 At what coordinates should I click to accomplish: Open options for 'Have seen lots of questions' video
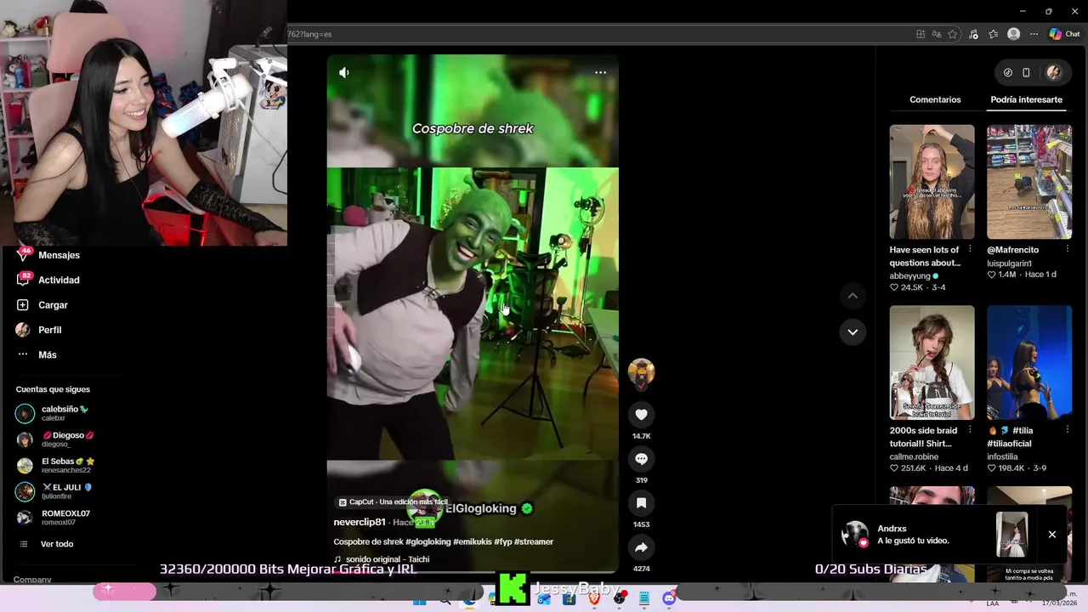tap(970, 250)
